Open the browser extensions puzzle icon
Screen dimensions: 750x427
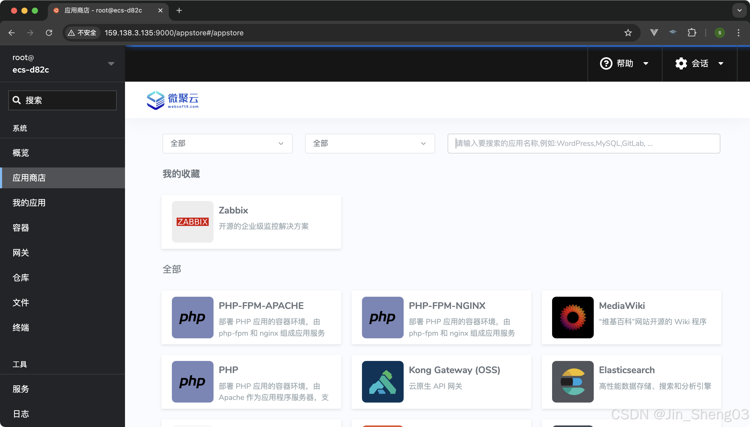coord(692,33)
